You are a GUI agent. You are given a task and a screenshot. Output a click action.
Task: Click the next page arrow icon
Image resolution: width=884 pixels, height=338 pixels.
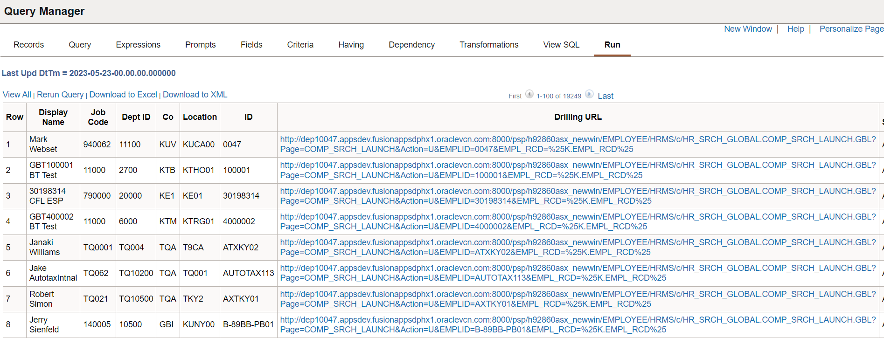pos(589,94)
